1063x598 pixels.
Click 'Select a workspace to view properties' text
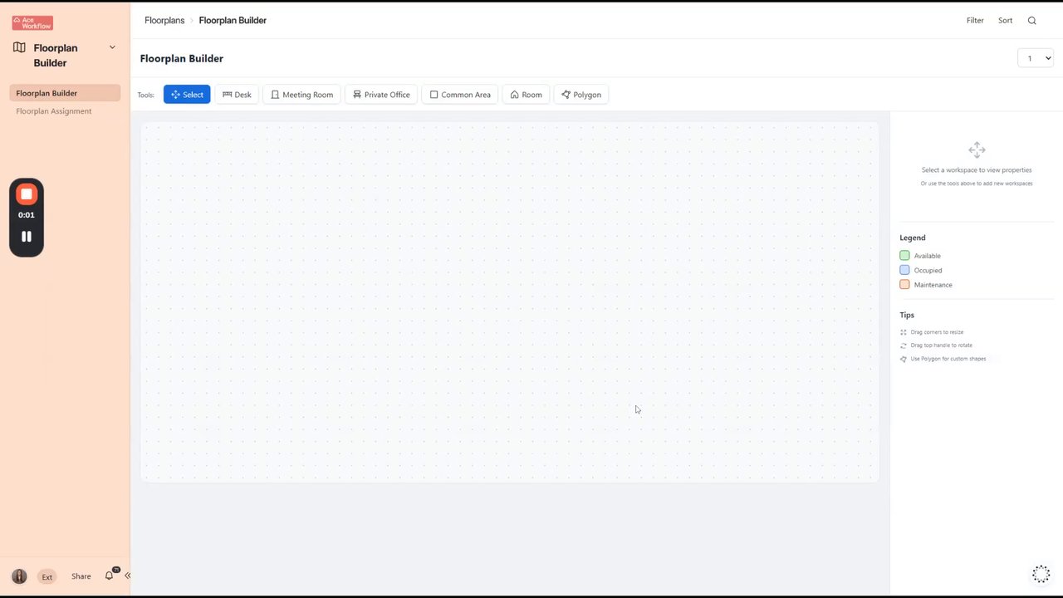pyautogui.click(x=977, y=170)
